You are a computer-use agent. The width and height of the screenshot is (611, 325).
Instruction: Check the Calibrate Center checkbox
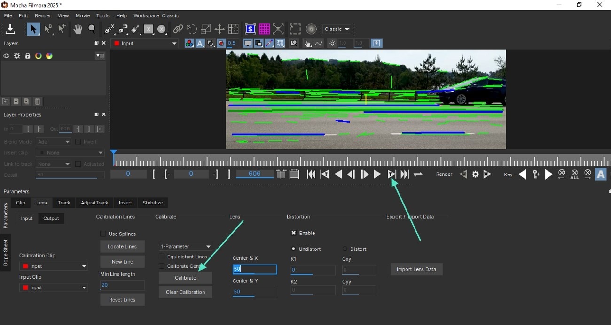(162, 266)
